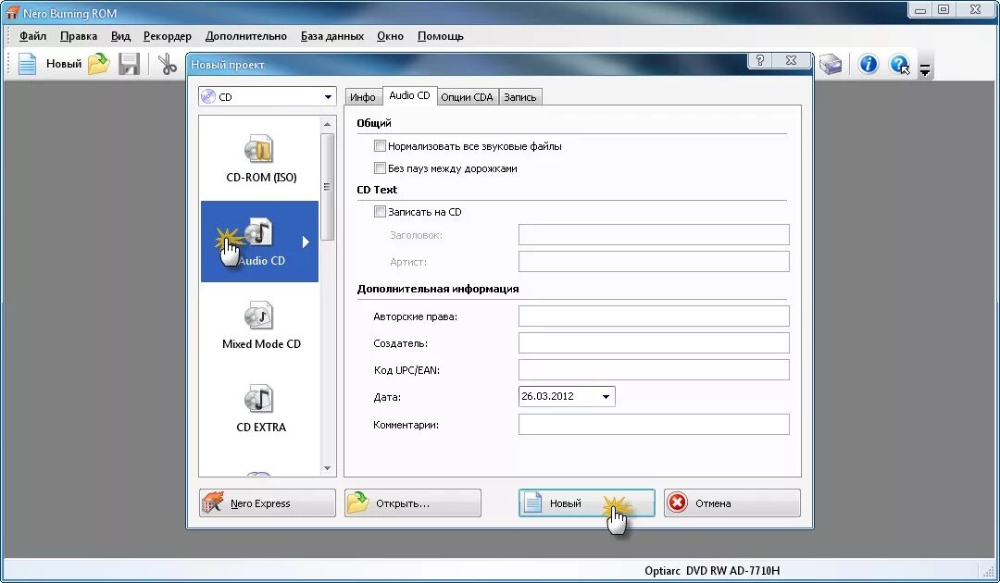Screen dimensions: 1000x583
Task: Select the Audio CD project type
Action: pyautogui.click(x=259, y=242)
